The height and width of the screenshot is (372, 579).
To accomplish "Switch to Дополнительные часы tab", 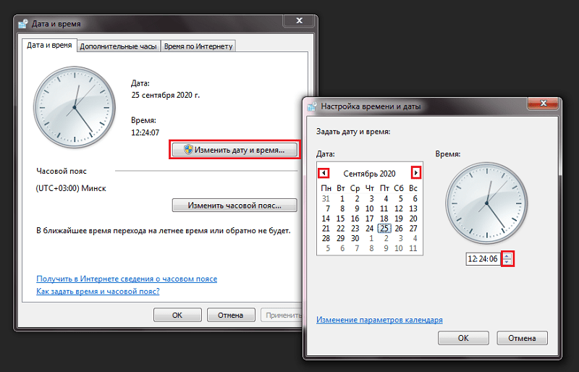I will pyautogui.click(x=119, y=46).
